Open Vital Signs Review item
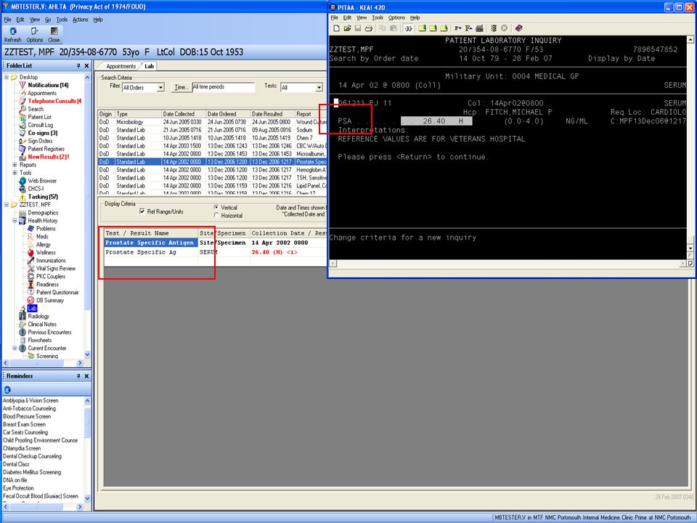697x523 pixels. click(x=56, y=269)
